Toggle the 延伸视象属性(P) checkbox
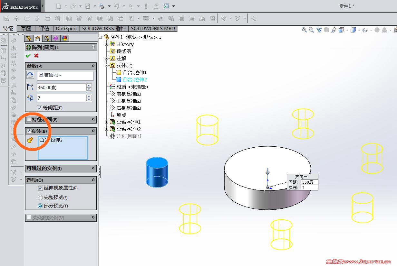 [40, 188]
